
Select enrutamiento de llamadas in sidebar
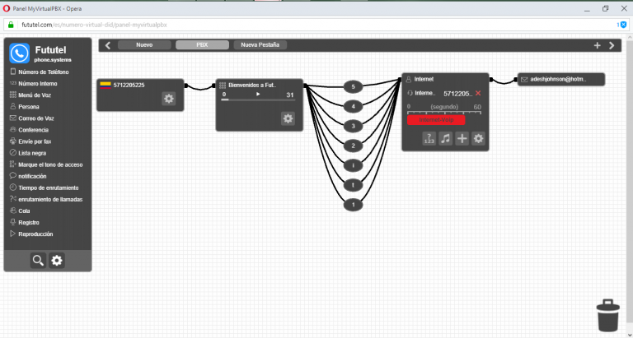click(x=46, y=199)
